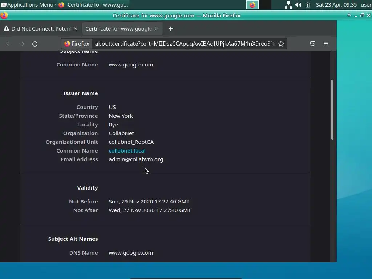Click the Validity heading
372x279 pixels.
pos(87,188)
